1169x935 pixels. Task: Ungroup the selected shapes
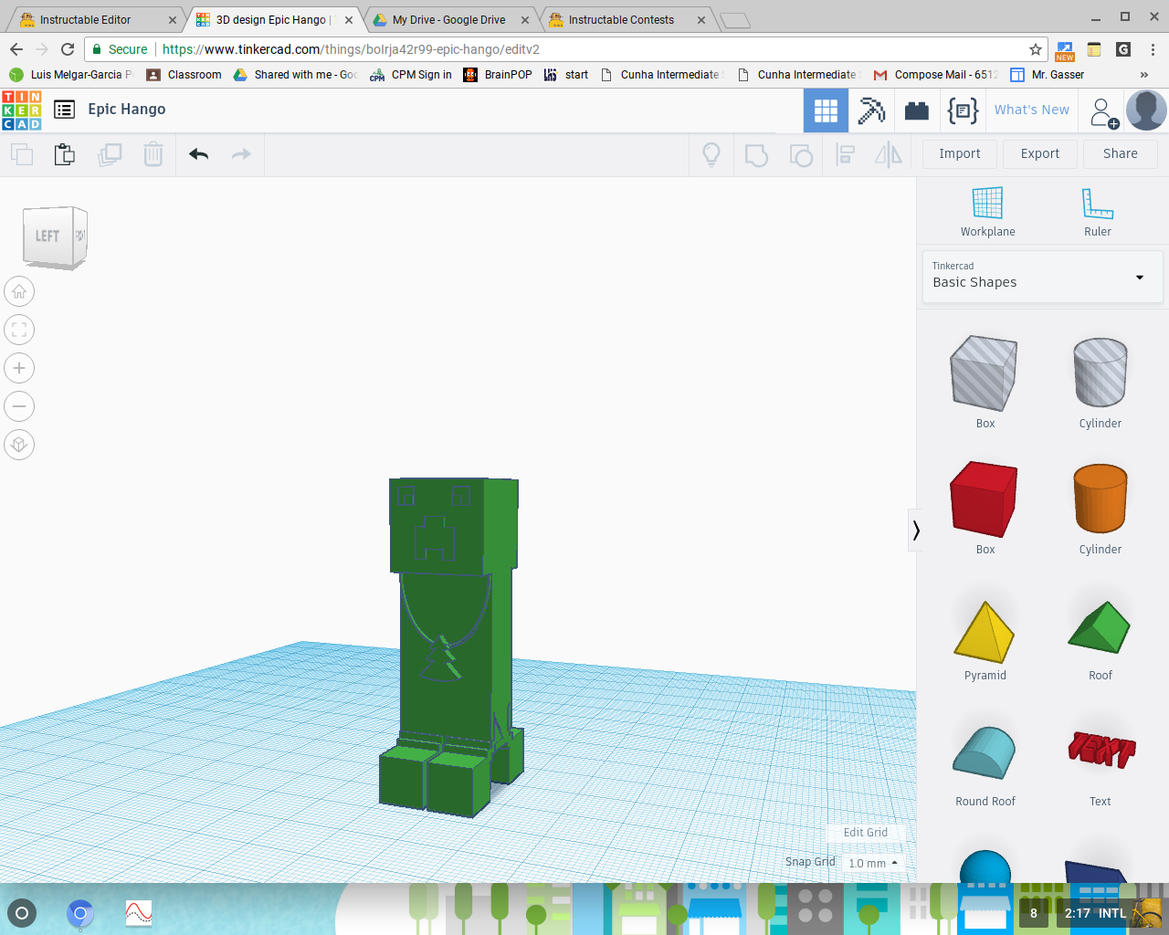(801, 154)
